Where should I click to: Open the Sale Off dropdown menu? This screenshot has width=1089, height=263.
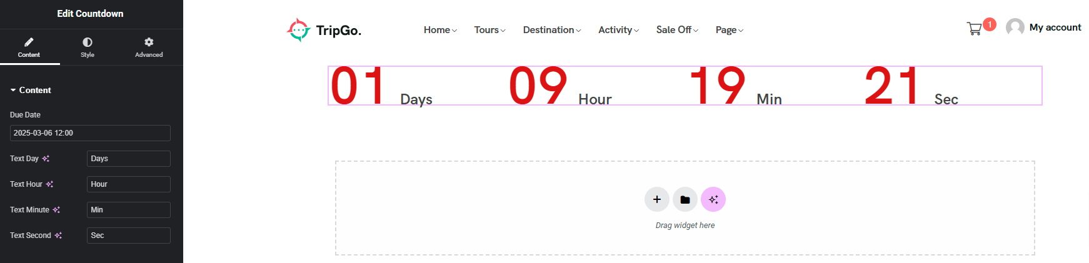[677, 30]
